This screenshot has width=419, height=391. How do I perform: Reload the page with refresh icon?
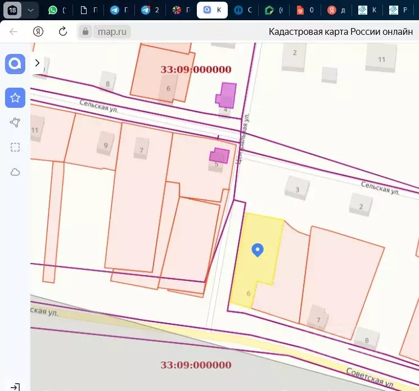(x=63, y=31)
